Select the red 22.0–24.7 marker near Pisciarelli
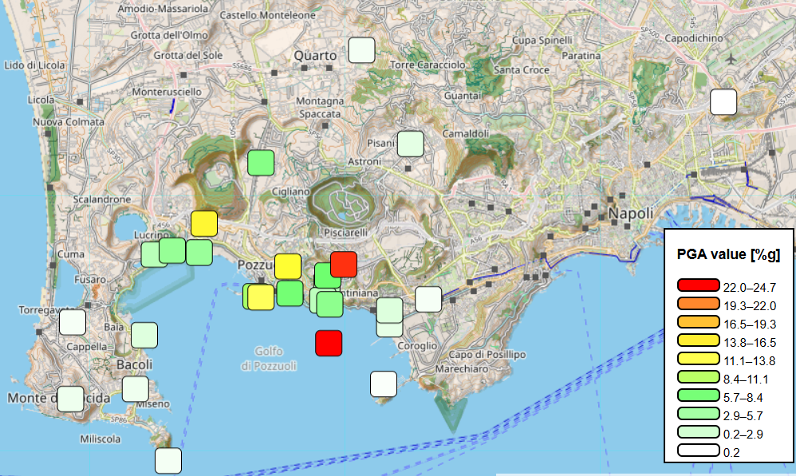This screenshot has width=796, height=476. pyautogui.click(x=343, y=265)
